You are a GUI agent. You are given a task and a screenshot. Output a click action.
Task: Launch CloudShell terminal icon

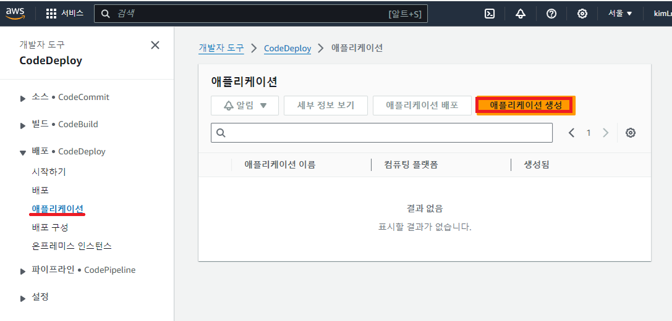tap(490, 14)
